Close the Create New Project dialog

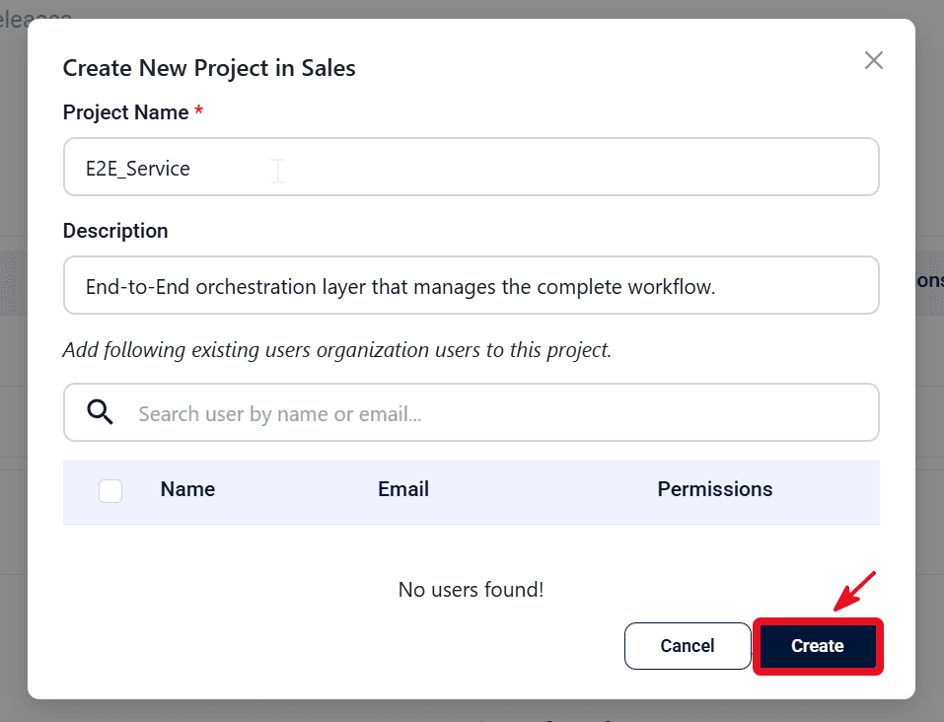[x=874, y=60]
